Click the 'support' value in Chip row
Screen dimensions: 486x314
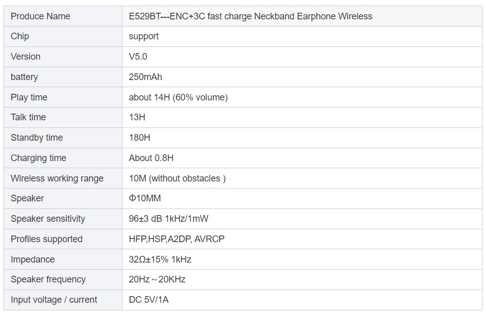143,36
